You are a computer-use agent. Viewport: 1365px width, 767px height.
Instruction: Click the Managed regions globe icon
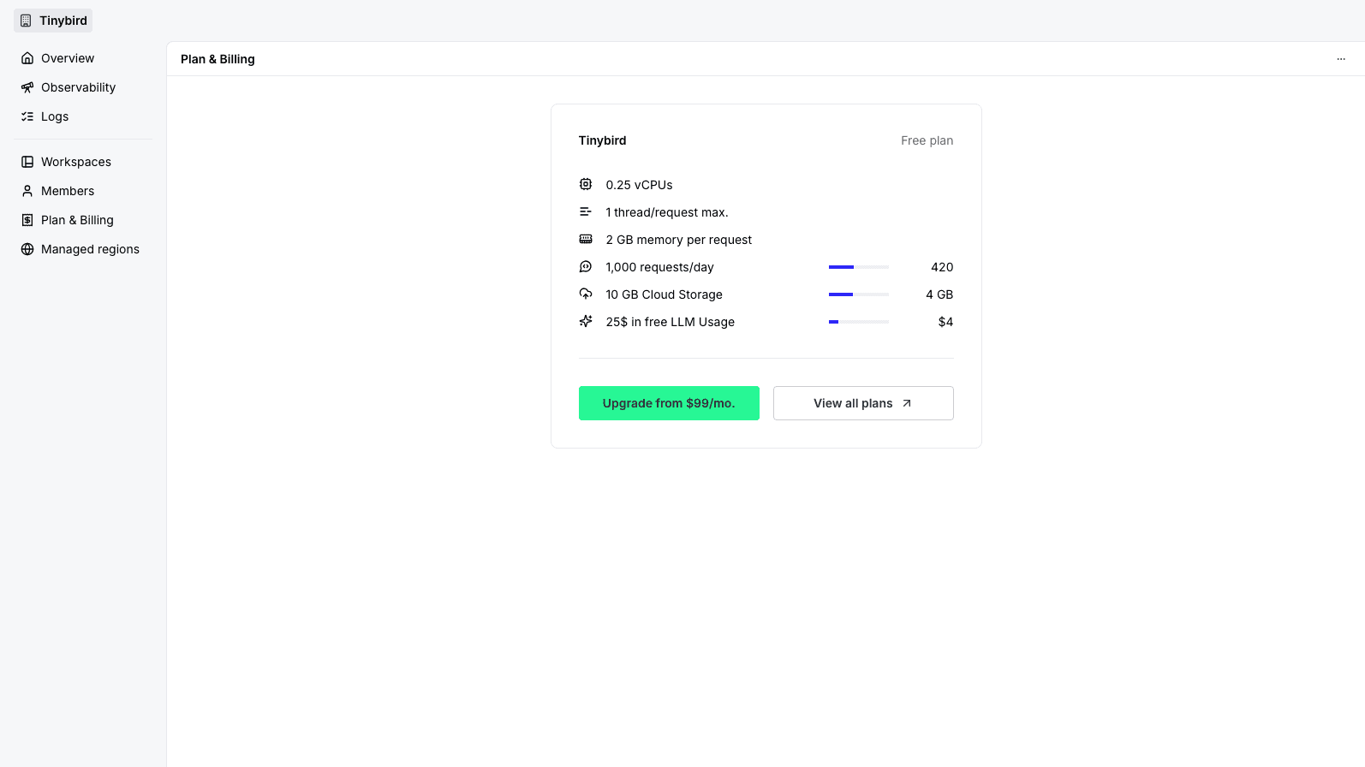(27, 249)
